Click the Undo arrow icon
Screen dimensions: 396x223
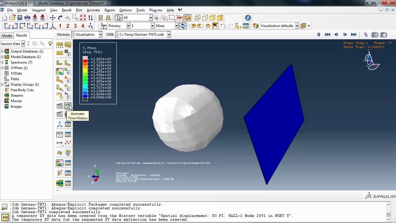pos(223,26)
